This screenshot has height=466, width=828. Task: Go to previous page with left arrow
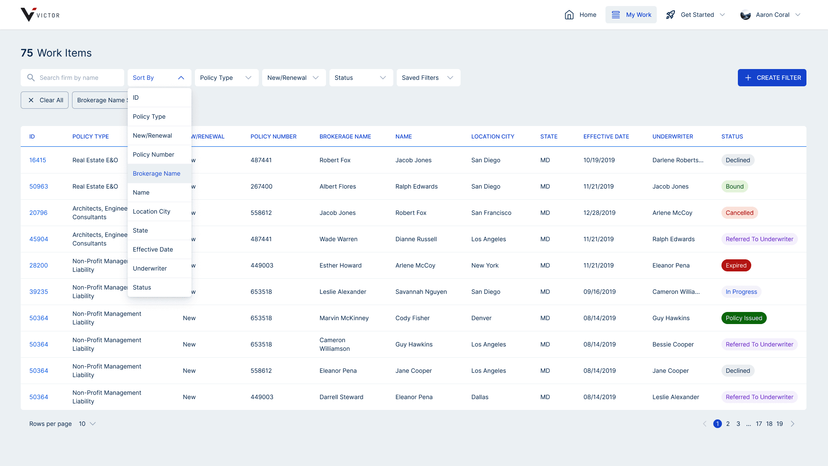click(x=705, y=424)
